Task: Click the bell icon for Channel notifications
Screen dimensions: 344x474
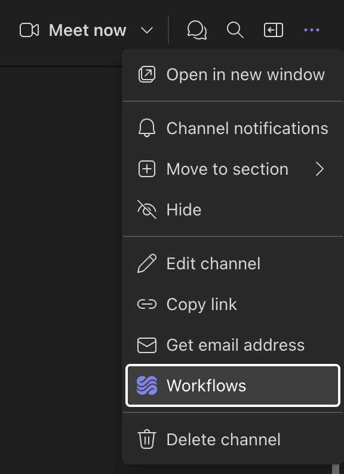Action: 147,128
